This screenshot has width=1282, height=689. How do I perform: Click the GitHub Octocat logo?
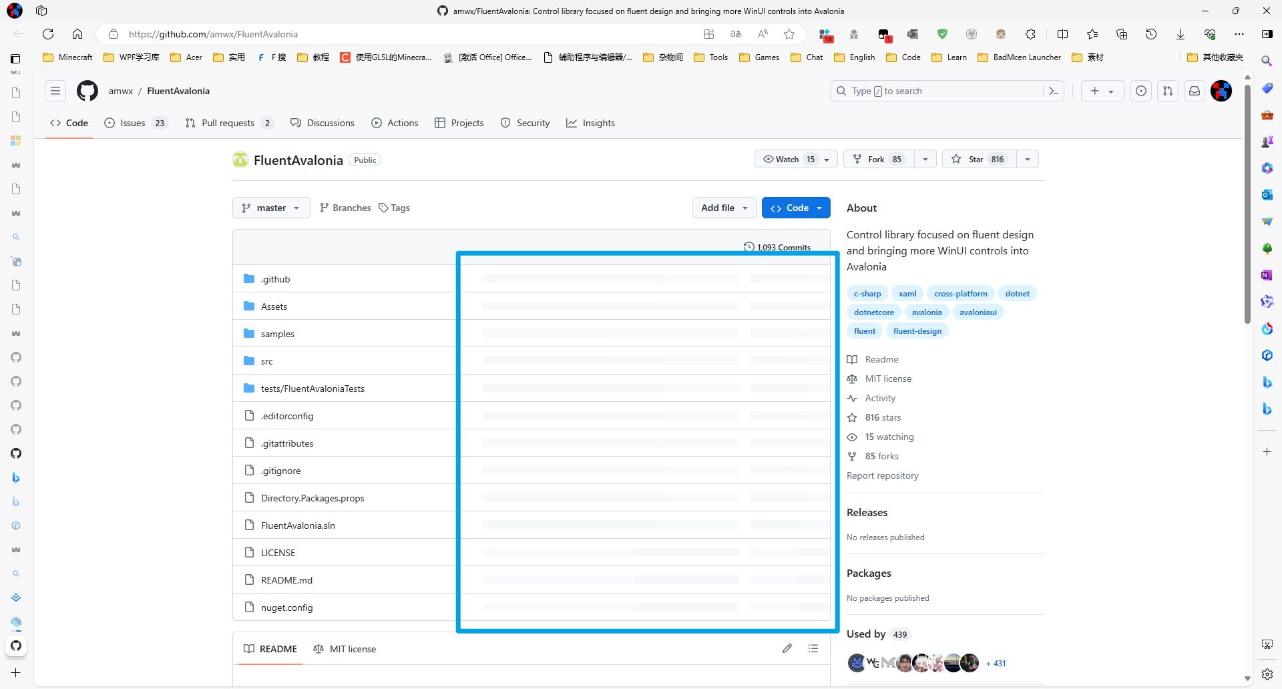coord(87,91)
